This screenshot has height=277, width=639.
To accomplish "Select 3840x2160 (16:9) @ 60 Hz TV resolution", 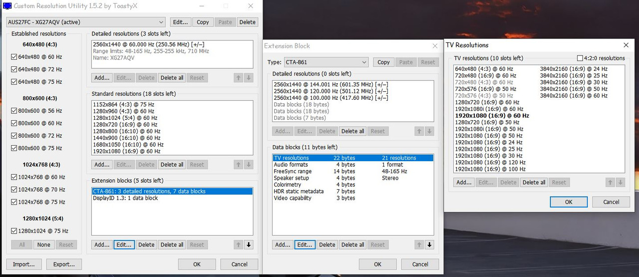I will click(574, 96).
